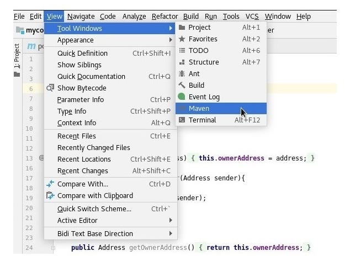Open the vertical 1: Project side tab
The width and height of the screenshot is (350, 267).
click(x=17, y=56)
